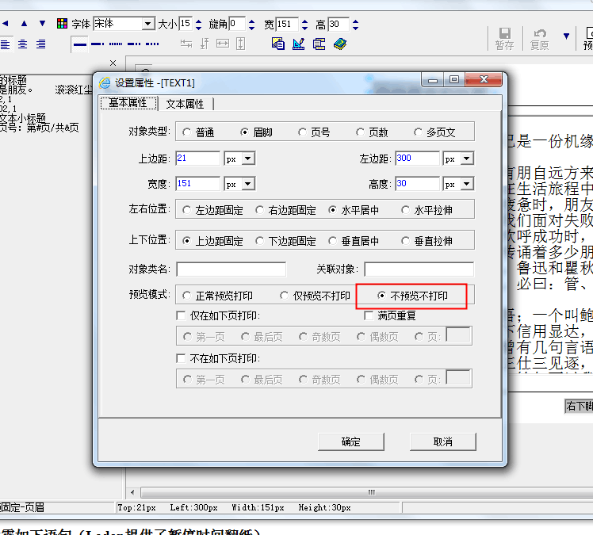Image resolution: width=593 pixels, height=535 pixels.
Task: Expand the 高度 px unit dropdown
Action: tap(467, 183)
